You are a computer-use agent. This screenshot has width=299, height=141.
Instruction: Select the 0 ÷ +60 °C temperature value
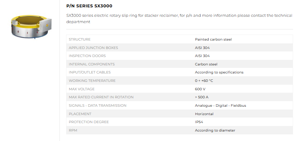point(204,80)
